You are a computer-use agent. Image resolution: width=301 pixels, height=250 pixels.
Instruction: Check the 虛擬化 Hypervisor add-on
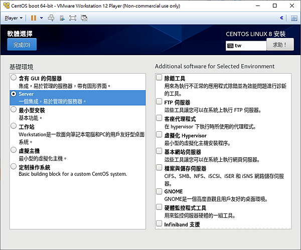tap(159, 134)
